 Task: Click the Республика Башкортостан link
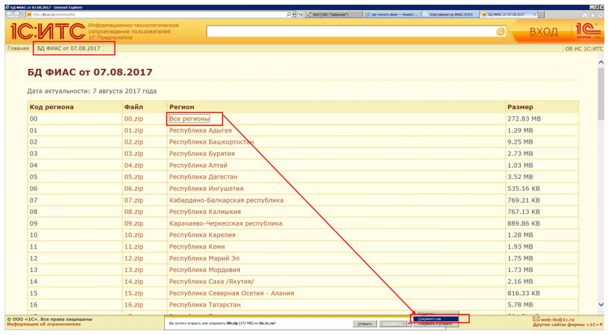(x=211, y=142)
